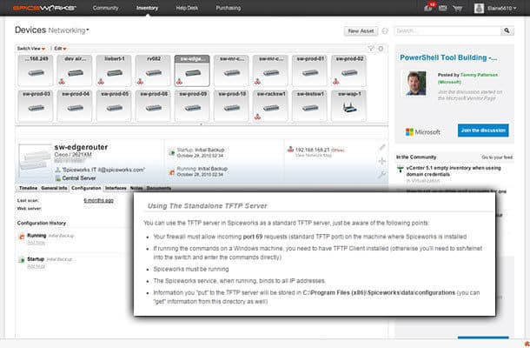Select the sw-prod-03 device tile

click(36, 105)
